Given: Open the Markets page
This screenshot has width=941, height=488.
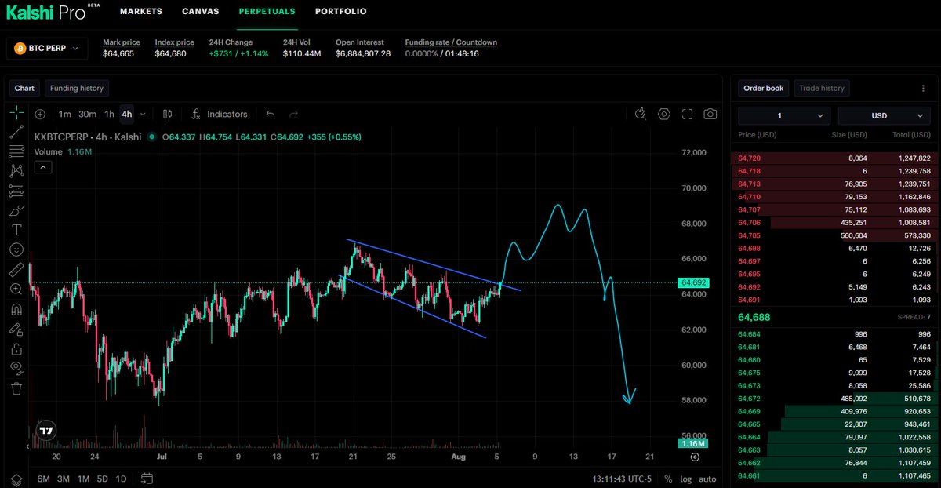Looking at the screenshot, I should [x=141, y=12].
